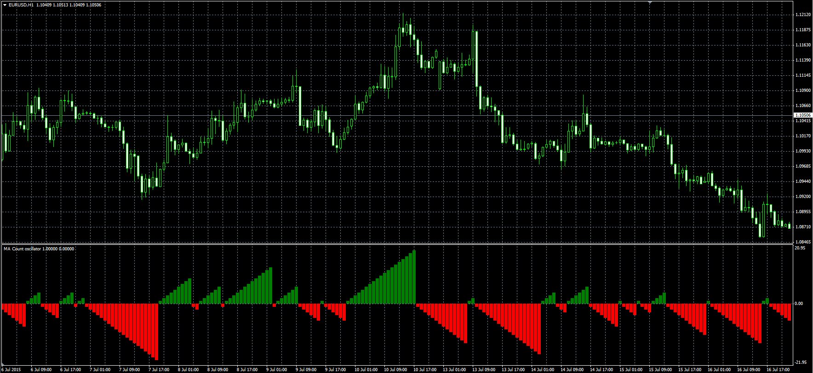Click the 16 Jul 01:00 time label
The image size is (813, 373).
coord(719,370)
